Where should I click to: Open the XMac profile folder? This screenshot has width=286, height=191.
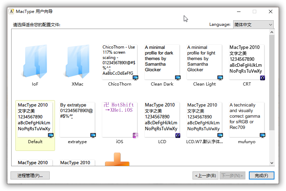(x=77, y=61)
